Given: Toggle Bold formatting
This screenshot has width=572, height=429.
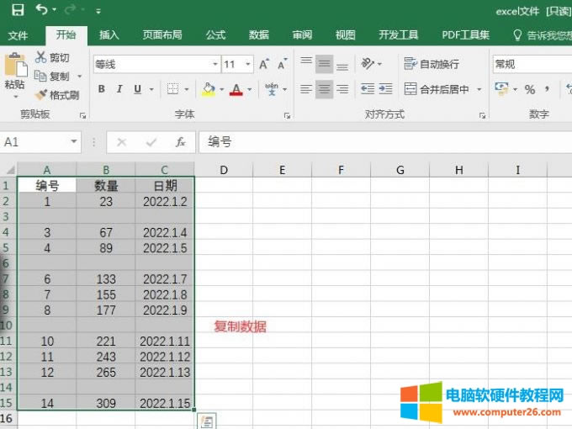Looking at the screenshot, I should (101, 89).
